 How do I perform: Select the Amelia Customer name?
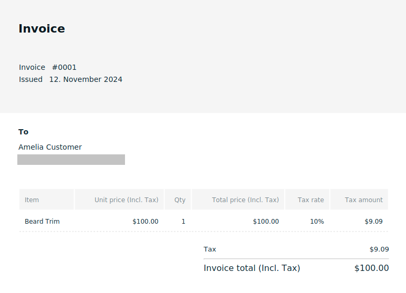coord(50,147)
